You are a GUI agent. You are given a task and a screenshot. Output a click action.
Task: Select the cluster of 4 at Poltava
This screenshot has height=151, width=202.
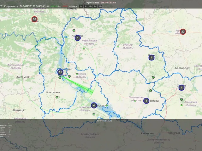tap(146, 101)
